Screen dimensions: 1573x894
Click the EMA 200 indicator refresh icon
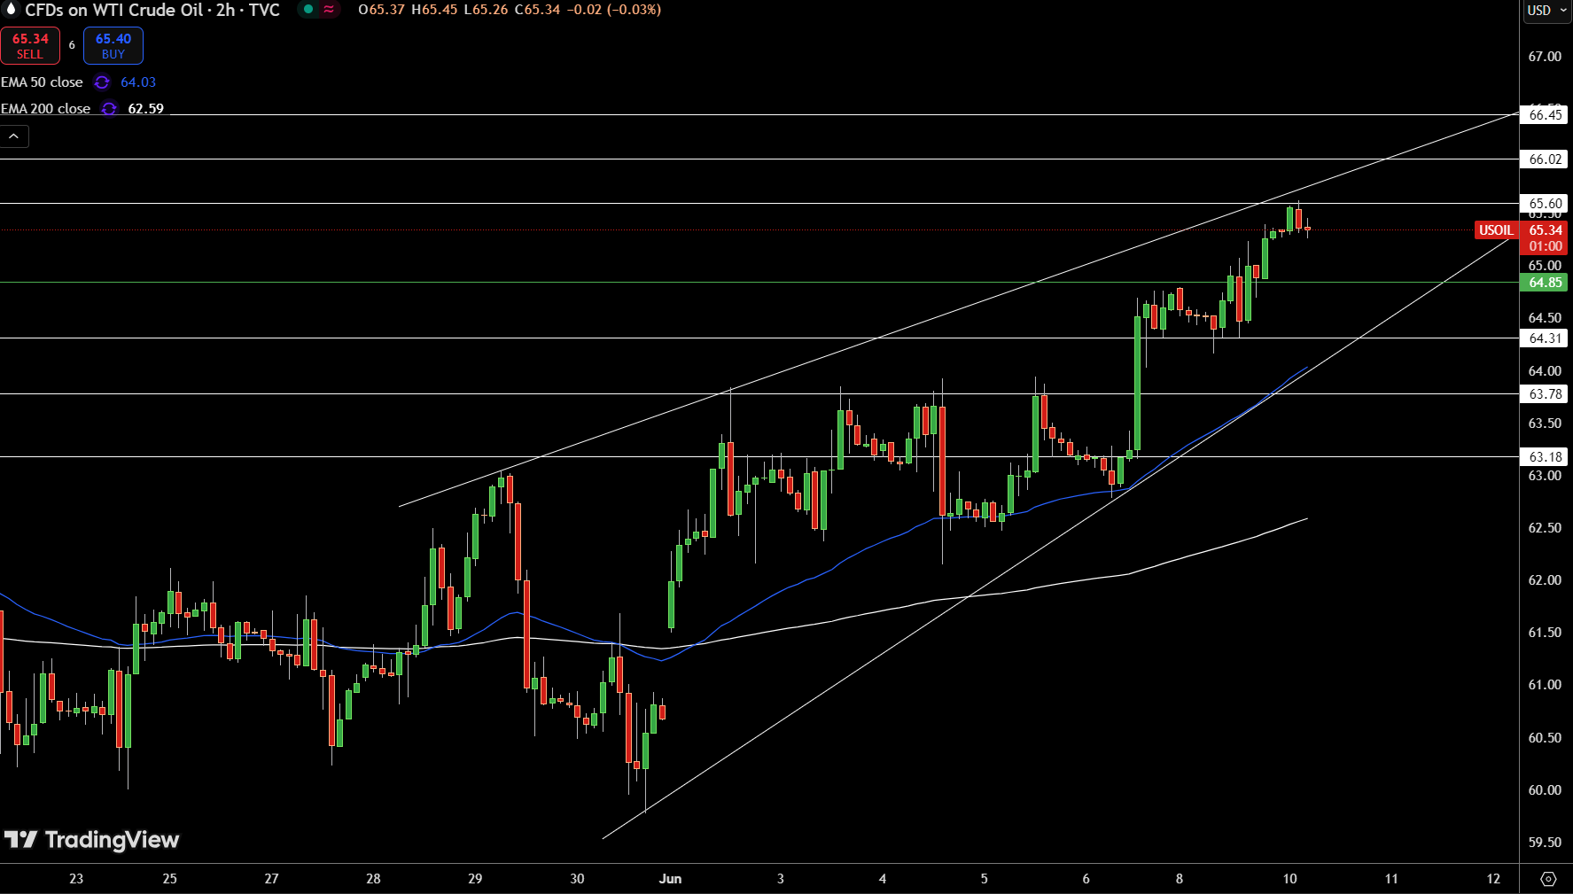[x=109, y=109]
